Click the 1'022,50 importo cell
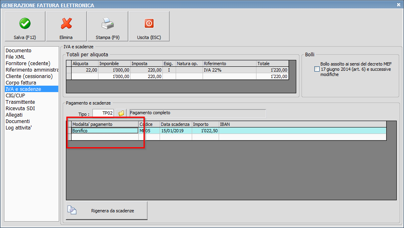Image resolution: width=404 pixels, height=228 pixels. 205,131
